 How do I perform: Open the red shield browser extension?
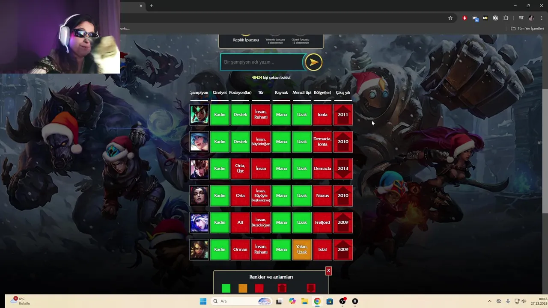(465, 18)
